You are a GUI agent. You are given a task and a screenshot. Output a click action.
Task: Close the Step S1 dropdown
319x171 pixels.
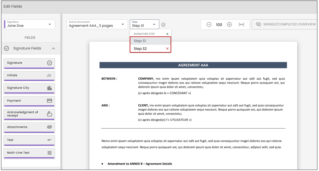(x=144, y=24)
